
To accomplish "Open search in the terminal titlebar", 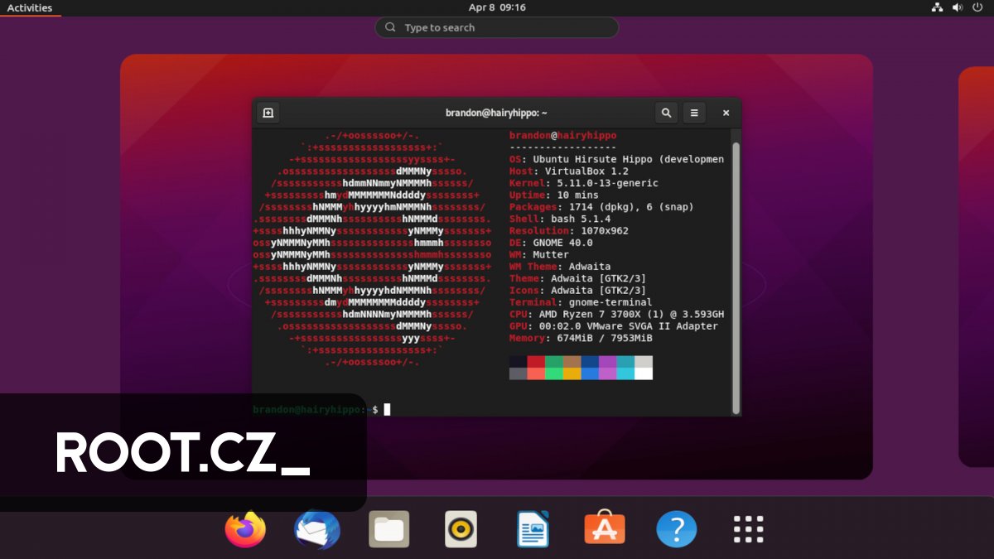I will click(666, 113).
